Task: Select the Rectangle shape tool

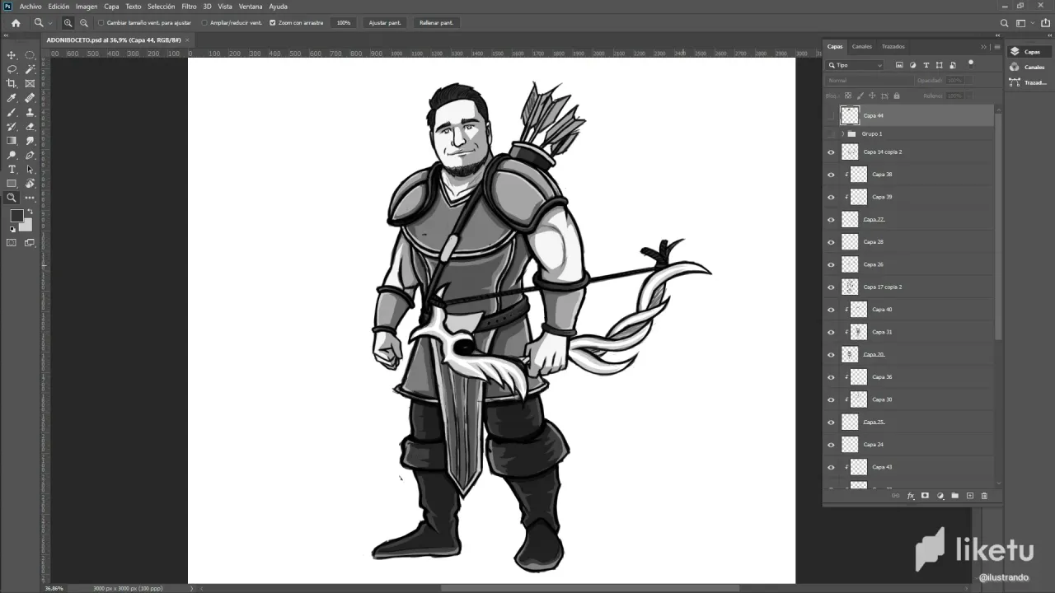Action: pos(12,184)
